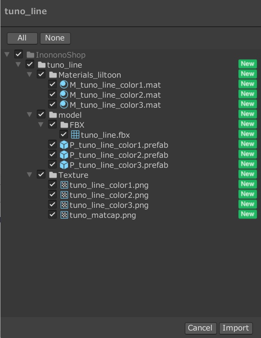The height and width of the screenshot is (338, 261).
Task: Click the tuno_matcap.png texture icon
Action: click(x=64, y=215)
